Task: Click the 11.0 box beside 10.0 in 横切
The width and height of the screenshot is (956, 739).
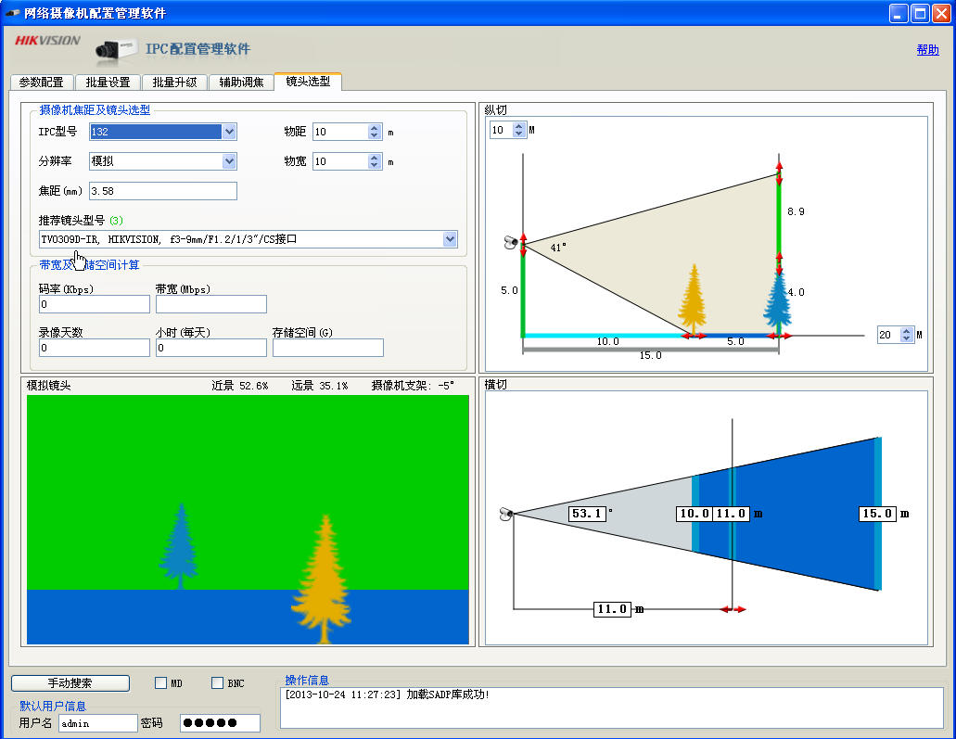Action: pos(731,514)
